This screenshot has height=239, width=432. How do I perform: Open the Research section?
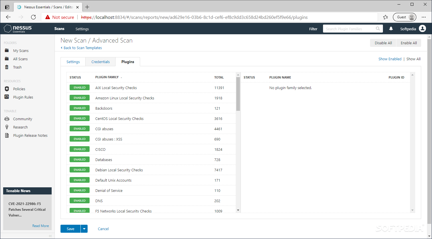point(20,127)
